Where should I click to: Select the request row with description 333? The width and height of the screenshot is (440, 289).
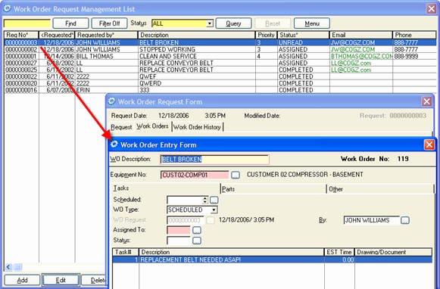pos(220,90)
